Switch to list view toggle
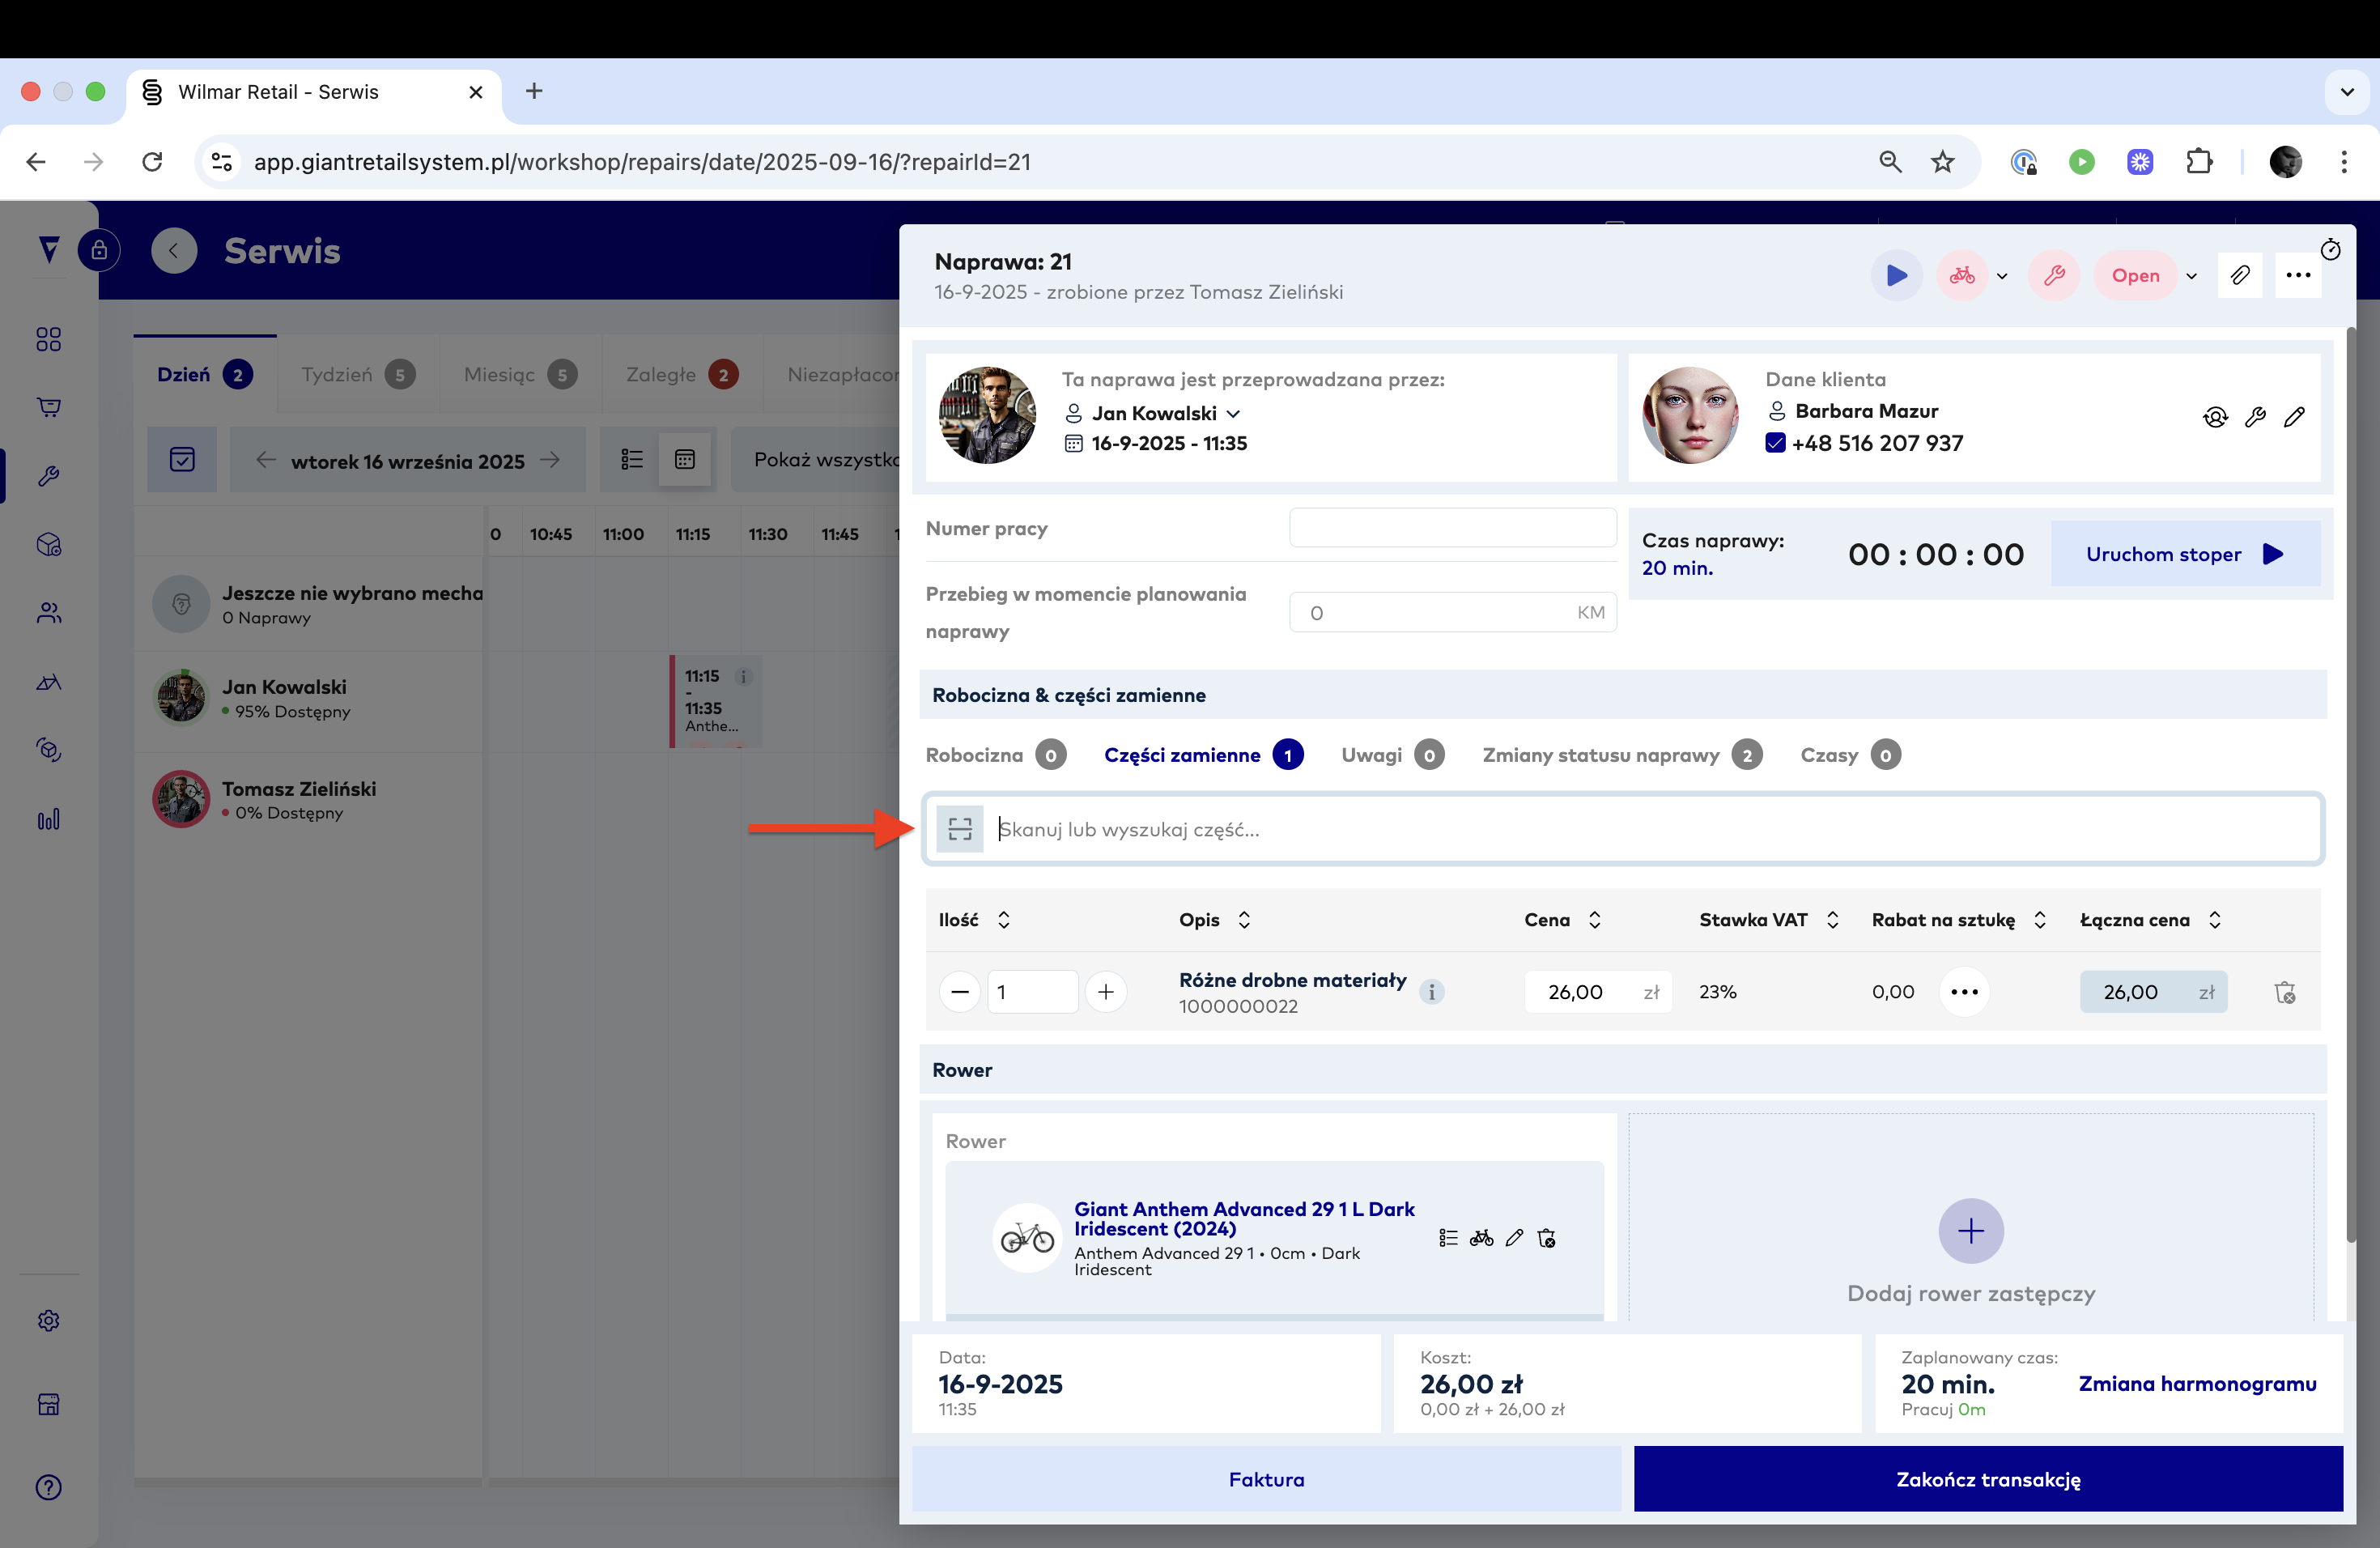2380x1548 pixels. (x=631, y=460)
